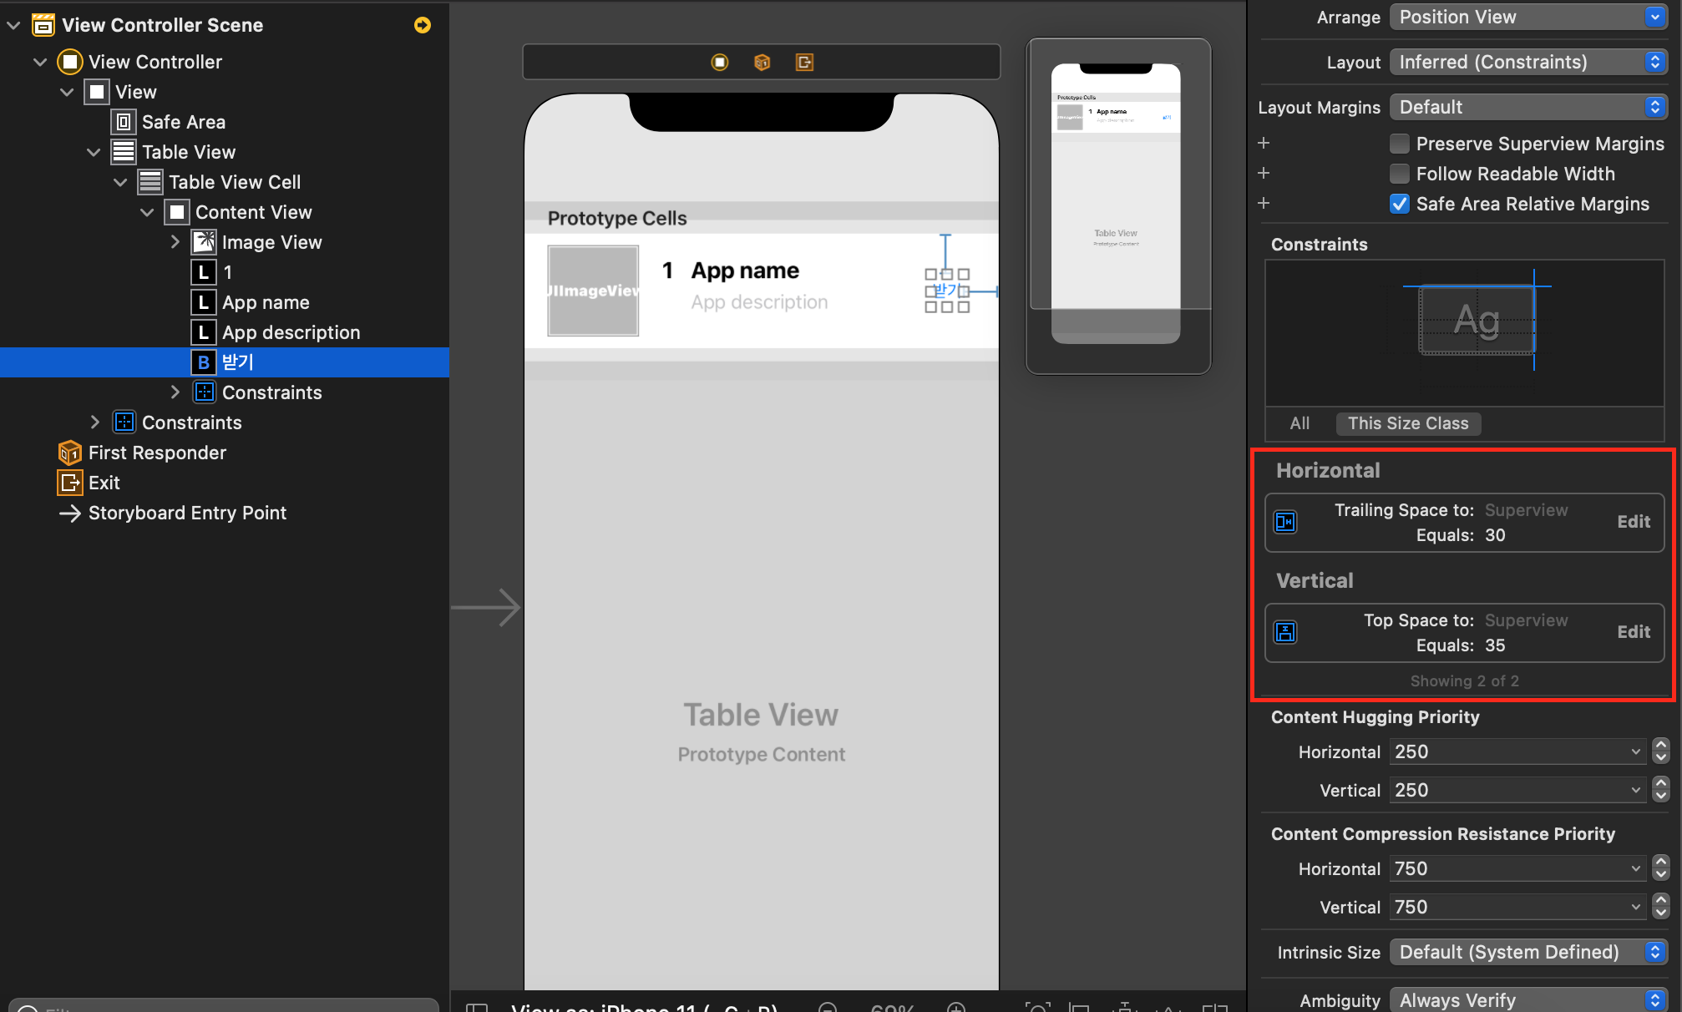
Task: Click Top Space constraint icon
Action: 1285,632
